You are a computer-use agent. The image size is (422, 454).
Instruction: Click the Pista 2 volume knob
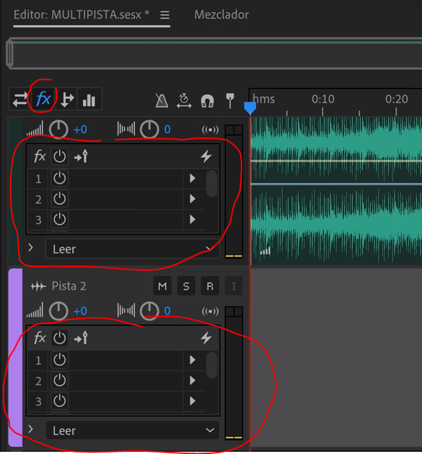coord(58,311)
